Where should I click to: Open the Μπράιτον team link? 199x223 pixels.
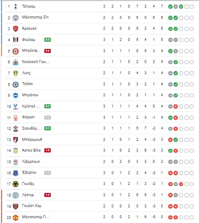30,95
